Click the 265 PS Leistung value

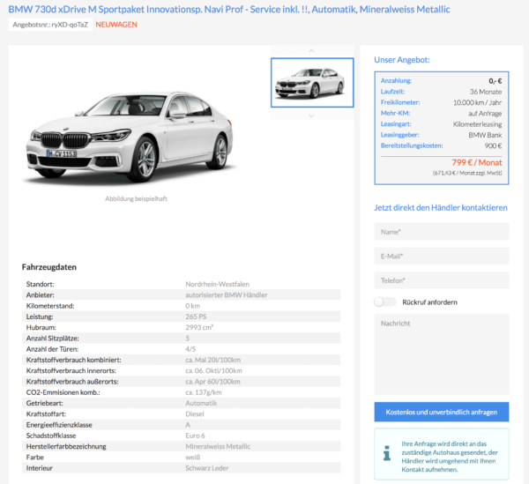pyautogui.click(x=196, y=316)
